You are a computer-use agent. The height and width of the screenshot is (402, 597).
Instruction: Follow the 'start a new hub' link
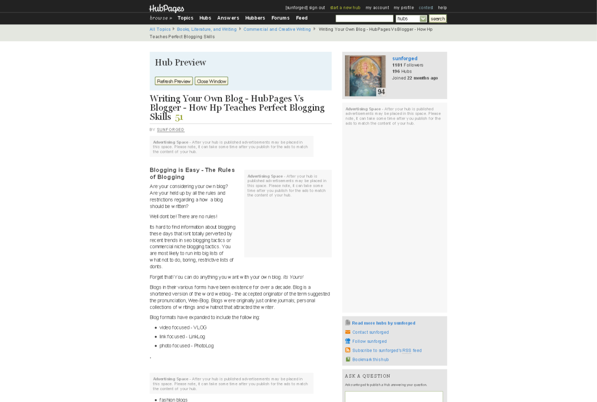coord(345,7)
